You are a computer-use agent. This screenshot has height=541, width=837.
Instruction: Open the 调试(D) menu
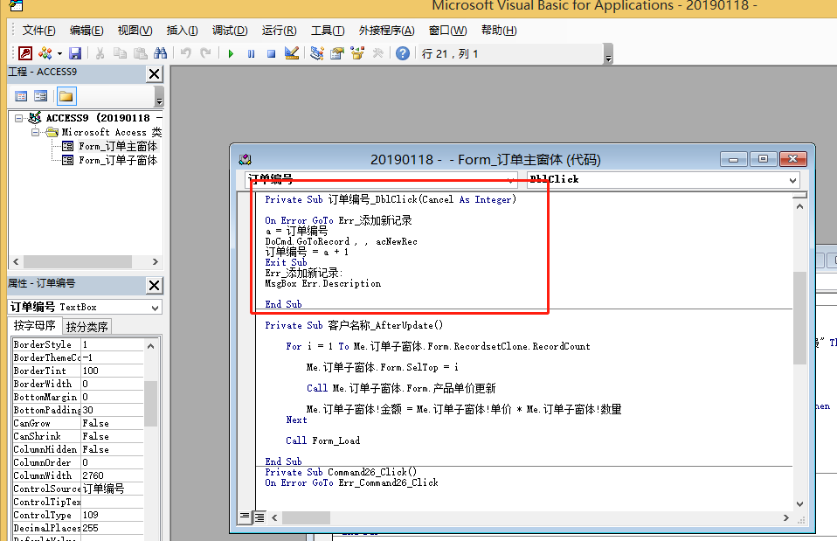tap(230, 31)
